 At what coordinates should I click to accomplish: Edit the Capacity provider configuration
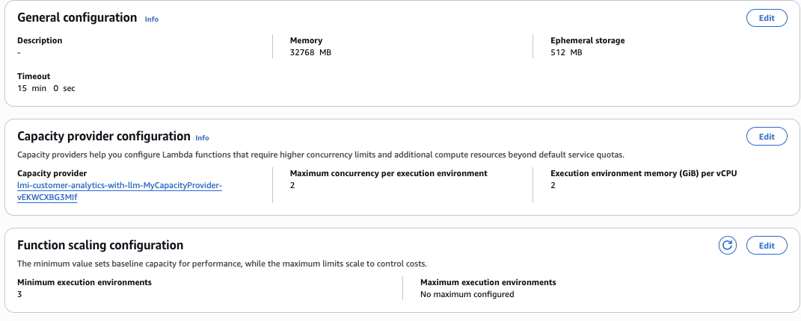click(x=767, y=137)
